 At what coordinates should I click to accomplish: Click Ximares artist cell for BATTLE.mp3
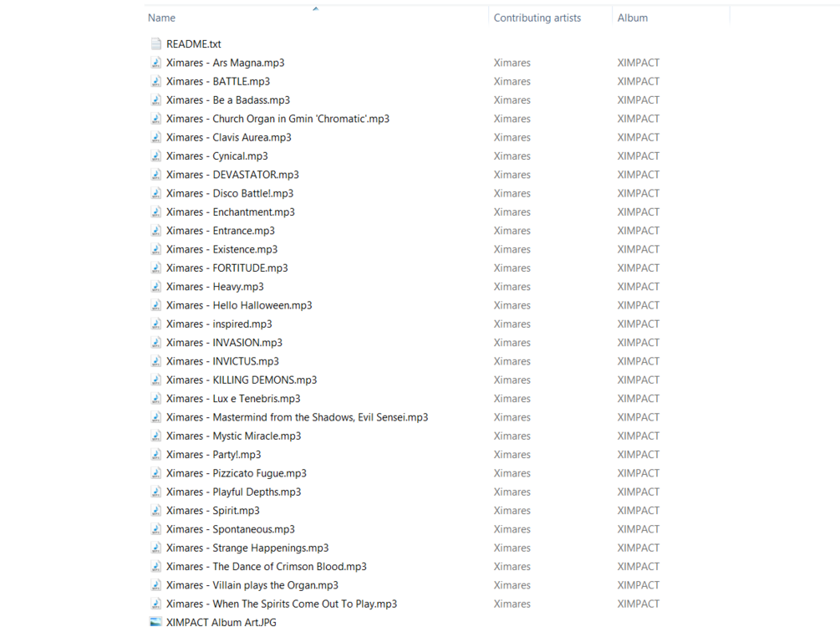[x=512, y=81]
